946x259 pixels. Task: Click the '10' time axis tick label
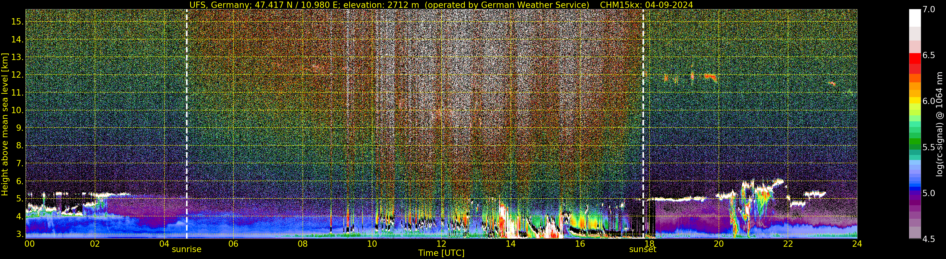click(372, 244)
